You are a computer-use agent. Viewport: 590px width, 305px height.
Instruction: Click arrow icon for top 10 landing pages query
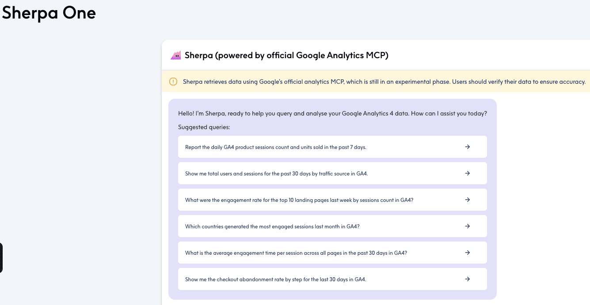point(468,200)
